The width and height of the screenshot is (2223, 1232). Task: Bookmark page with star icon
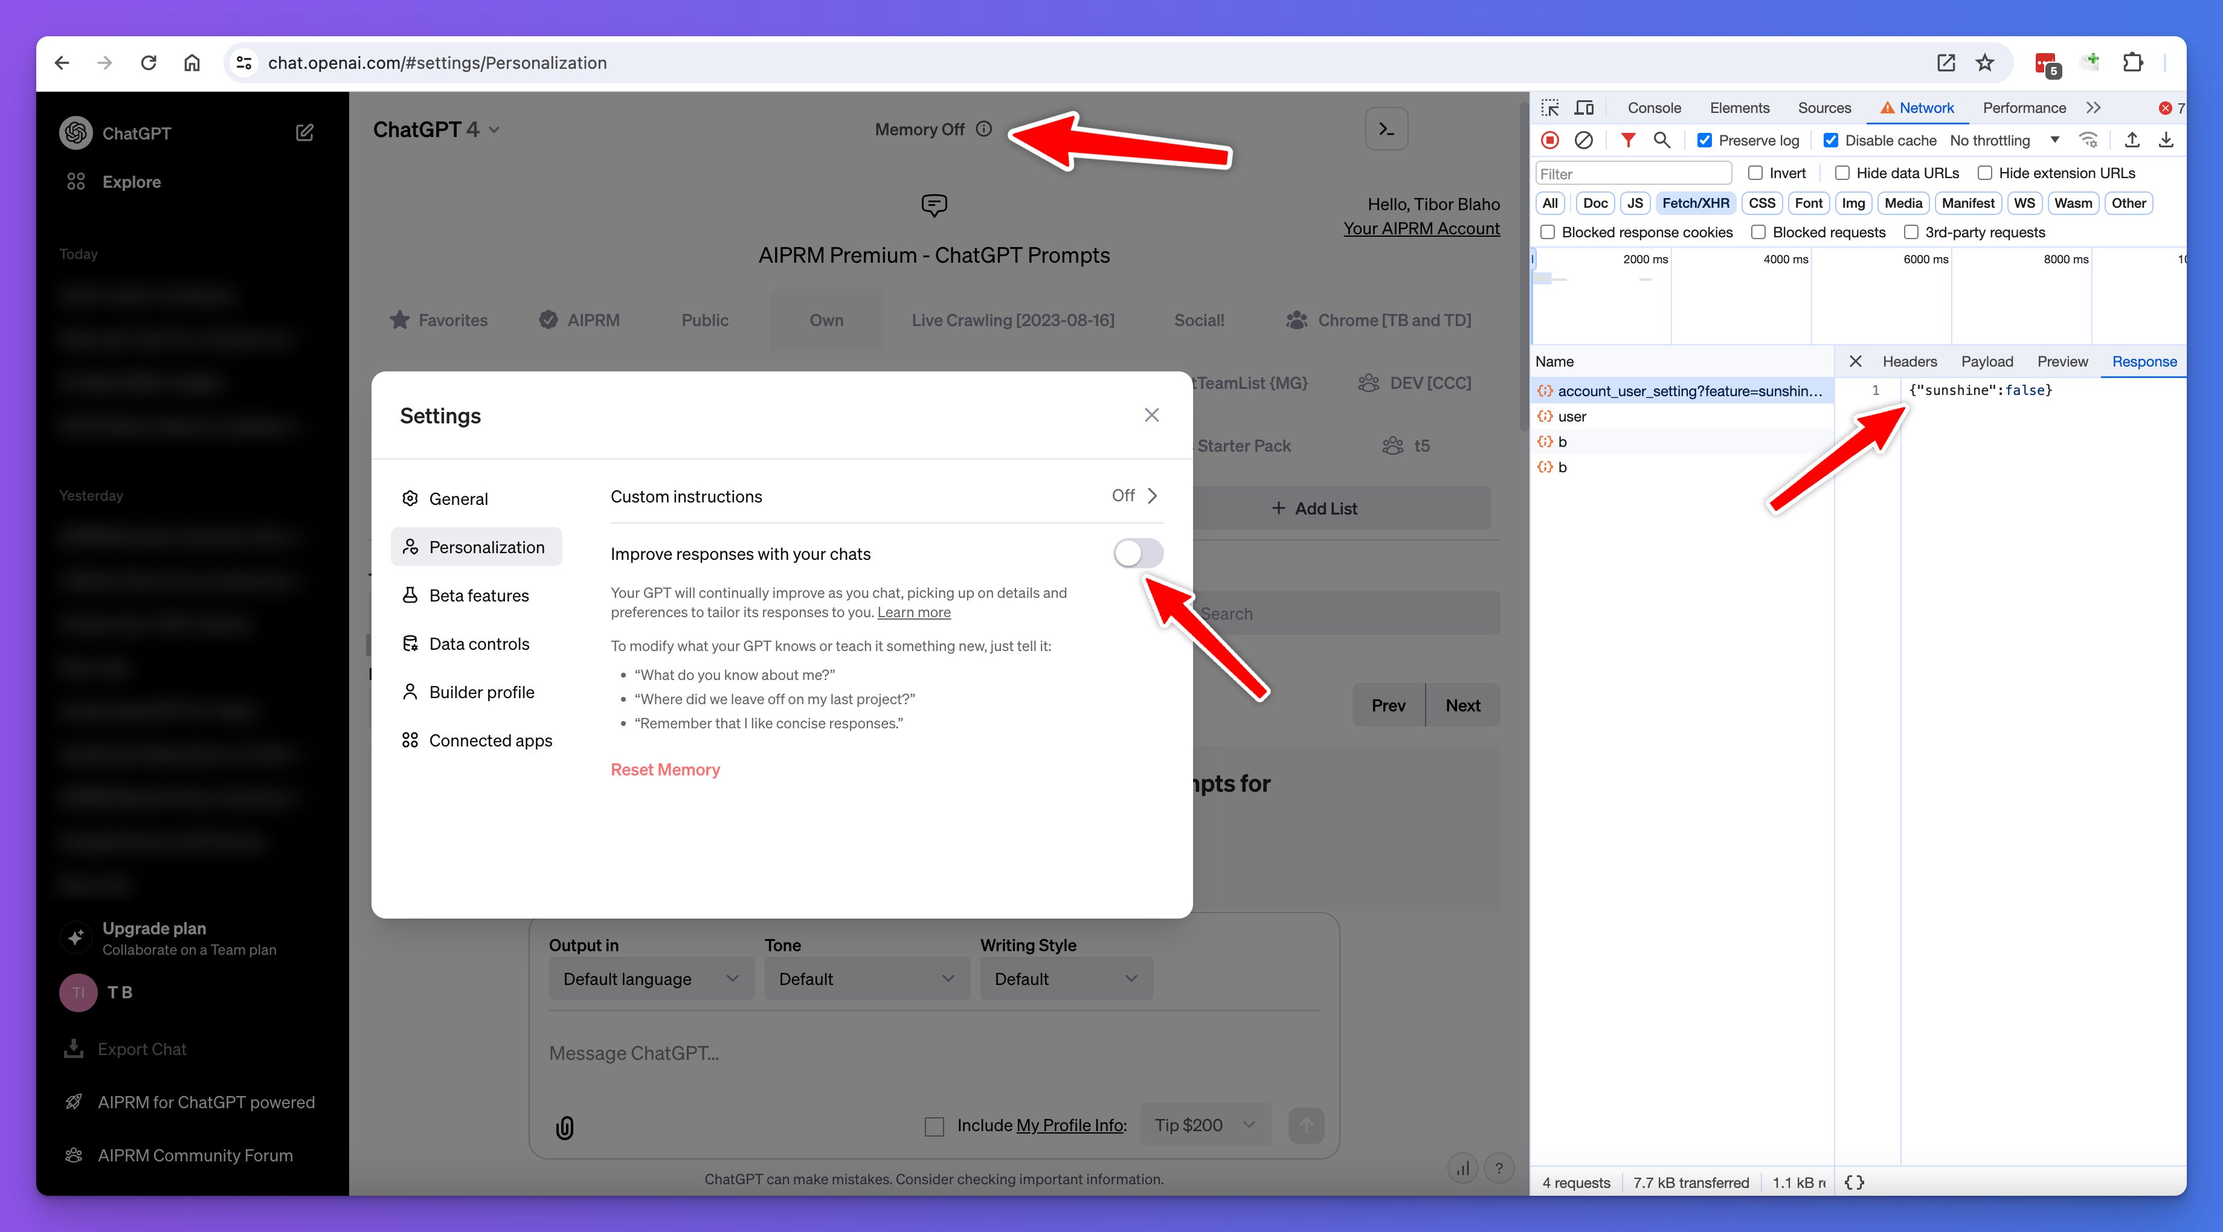point(1985,63)
